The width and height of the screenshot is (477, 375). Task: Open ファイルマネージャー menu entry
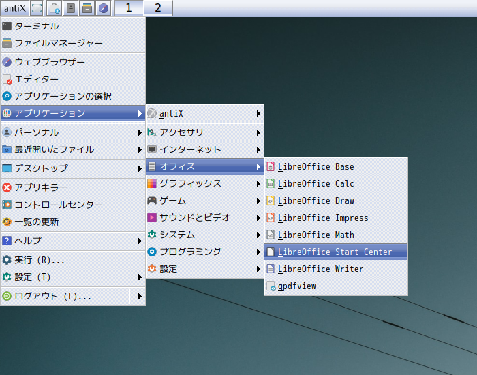(x=73, y=43)
